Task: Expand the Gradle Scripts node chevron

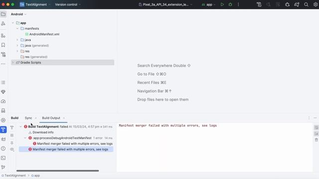Action: pyautogui.click(x=13, y=63)
